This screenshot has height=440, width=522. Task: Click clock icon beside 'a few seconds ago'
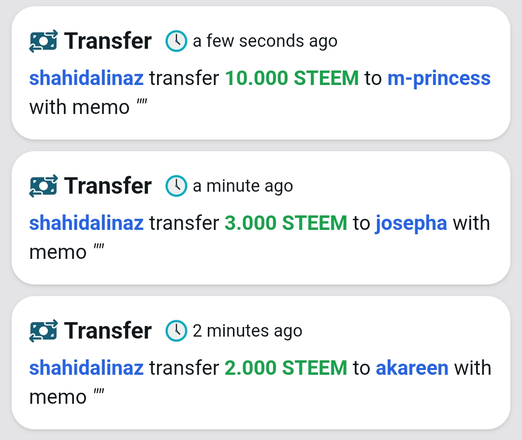coord(176,41)
